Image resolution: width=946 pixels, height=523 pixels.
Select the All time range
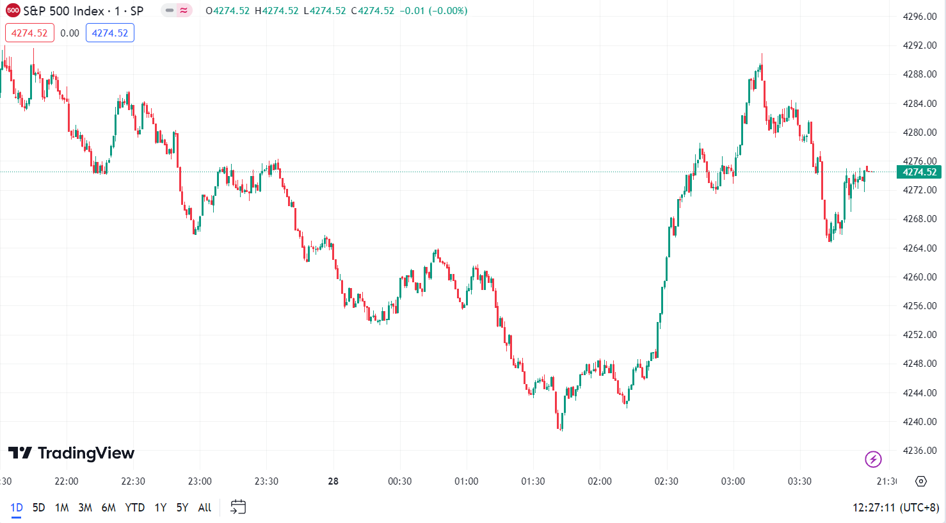click(x=205, y=508)
